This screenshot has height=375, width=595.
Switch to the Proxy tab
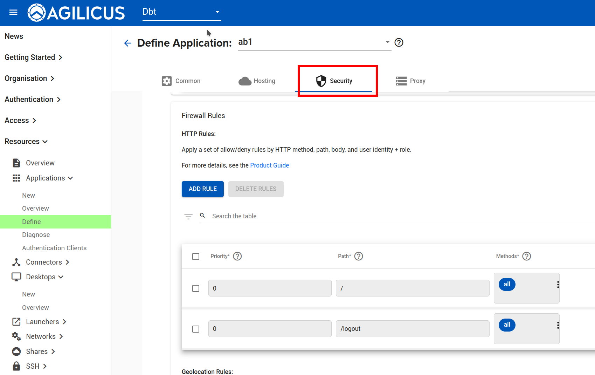tap(410, 81)
